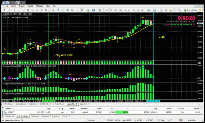
Task: Click the green T/P cell 0.8032
Action: coord(122,112)
